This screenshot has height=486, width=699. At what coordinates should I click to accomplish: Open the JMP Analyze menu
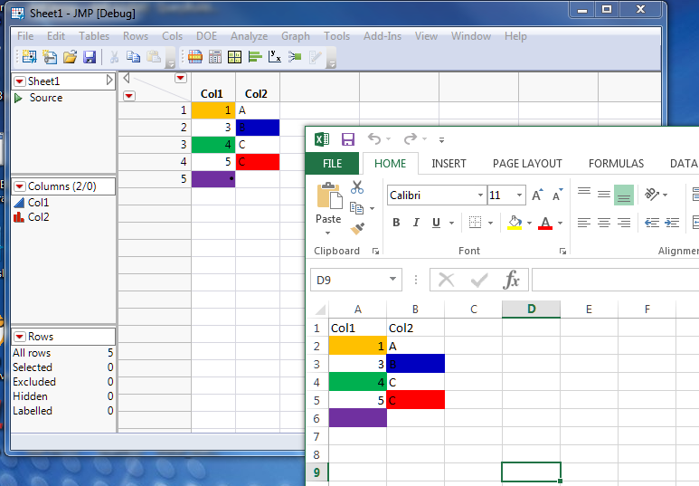(250, 36)
